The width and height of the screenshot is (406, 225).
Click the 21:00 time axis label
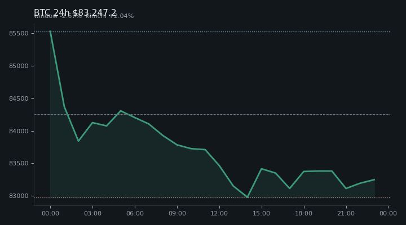pyautogui.click(x=346, y=213)
